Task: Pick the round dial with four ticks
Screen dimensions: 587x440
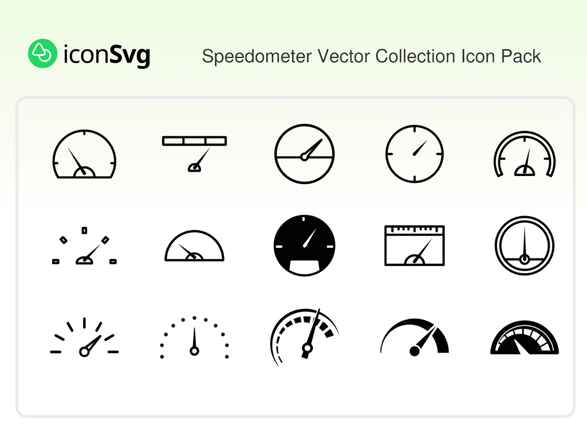Action: click(x=414, y=154)
